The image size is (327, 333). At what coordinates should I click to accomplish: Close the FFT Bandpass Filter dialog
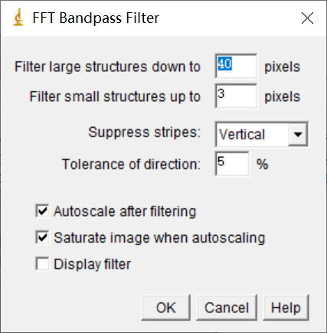(x=307, y=18)
